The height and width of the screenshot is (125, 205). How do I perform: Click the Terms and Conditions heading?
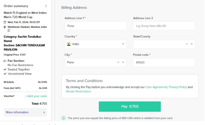84,81
